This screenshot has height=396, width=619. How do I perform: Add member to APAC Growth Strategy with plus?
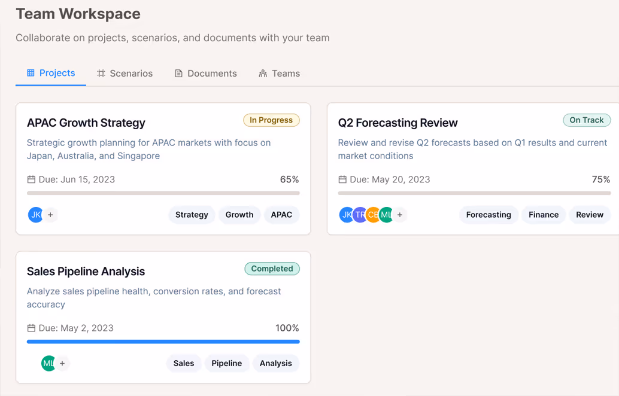tap(50, 215)
